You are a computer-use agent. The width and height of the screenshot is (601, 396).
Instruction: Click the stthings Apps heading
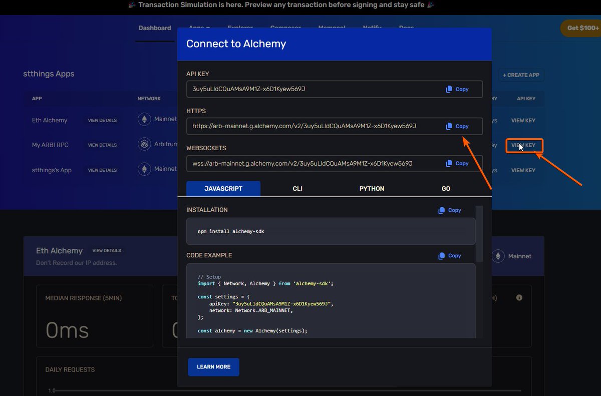click(49, 74)
